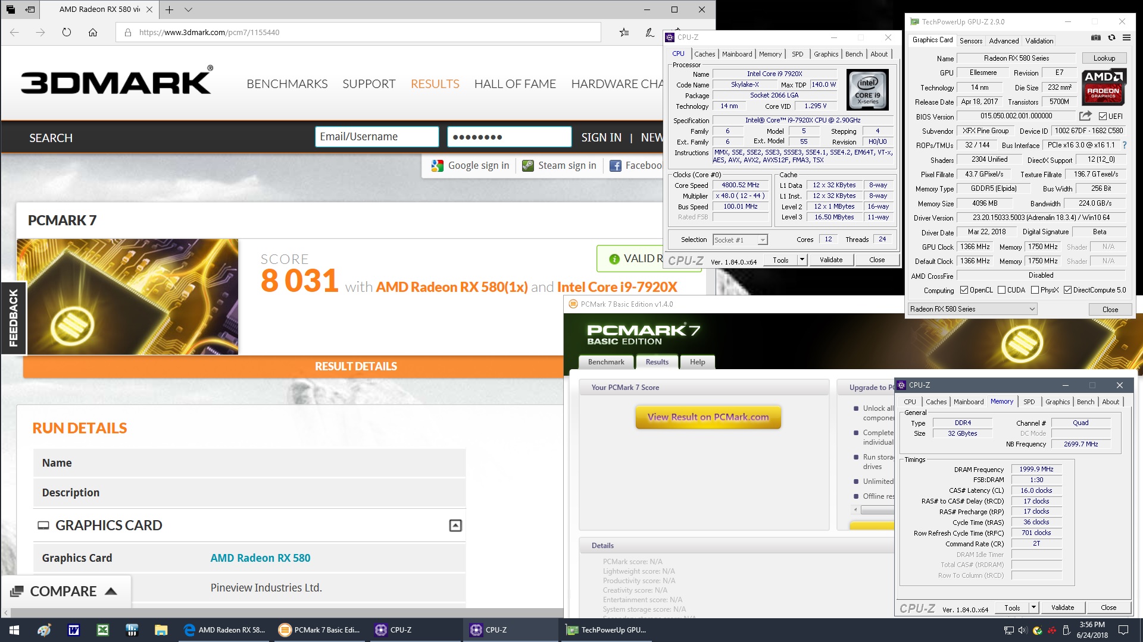Screen dimensions: 1143x642
Task: Click the Google sign in icon
Action: 438,166
